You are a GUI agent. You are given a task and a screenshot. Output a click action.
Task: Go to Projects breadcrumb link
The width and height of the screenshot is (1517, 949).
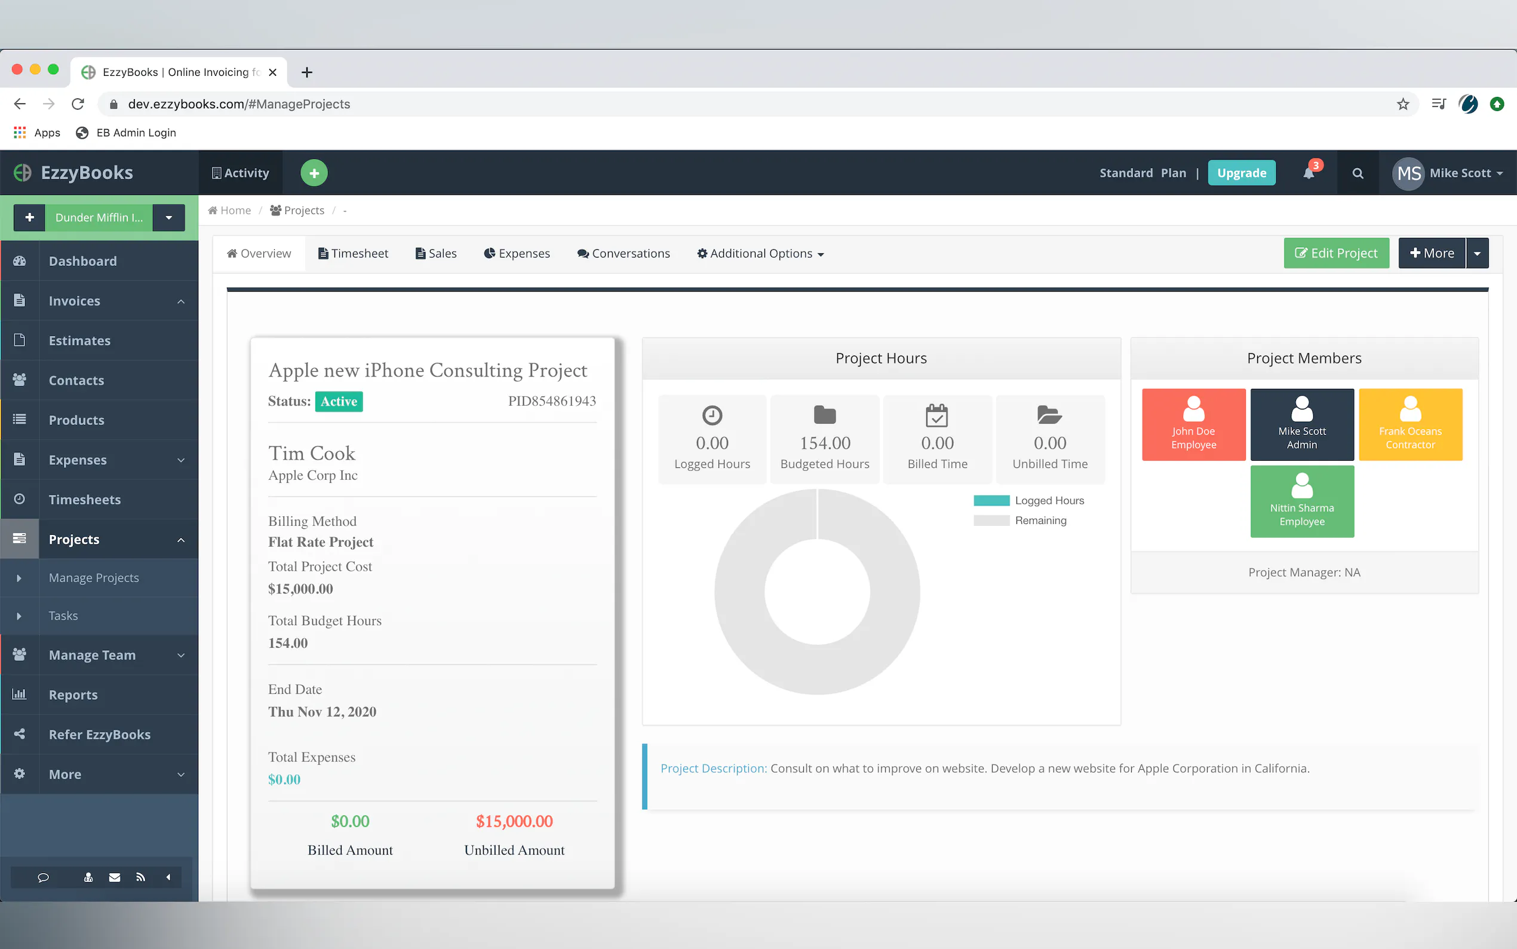pos(297,210)
